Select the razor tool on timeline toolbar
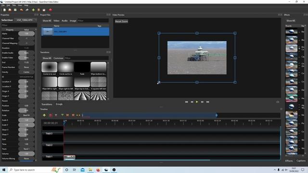Image resolution: width=308 pixels, height=173 pixels. tap(56, 115)
